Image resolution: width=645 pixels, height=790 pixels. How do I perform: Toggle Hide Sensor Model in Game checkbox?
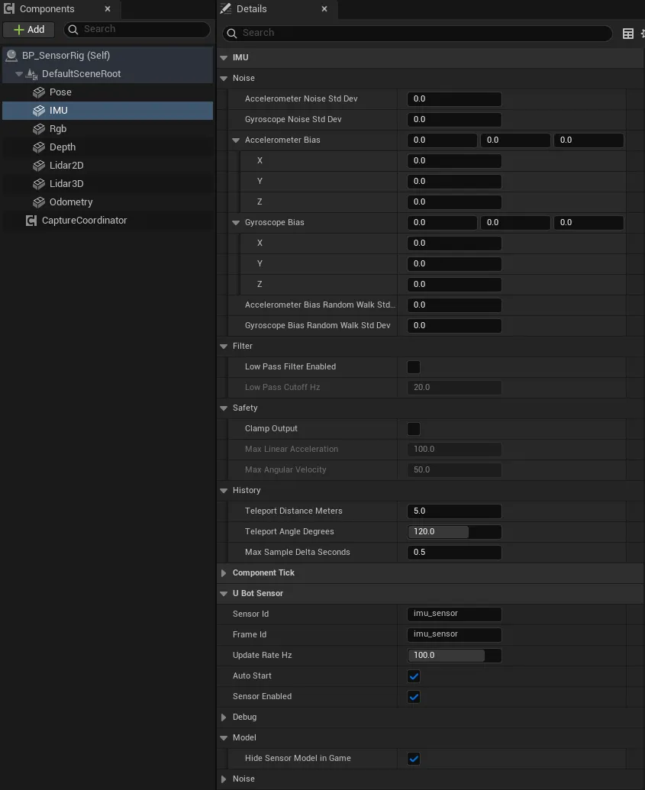(x=414, y=759)
